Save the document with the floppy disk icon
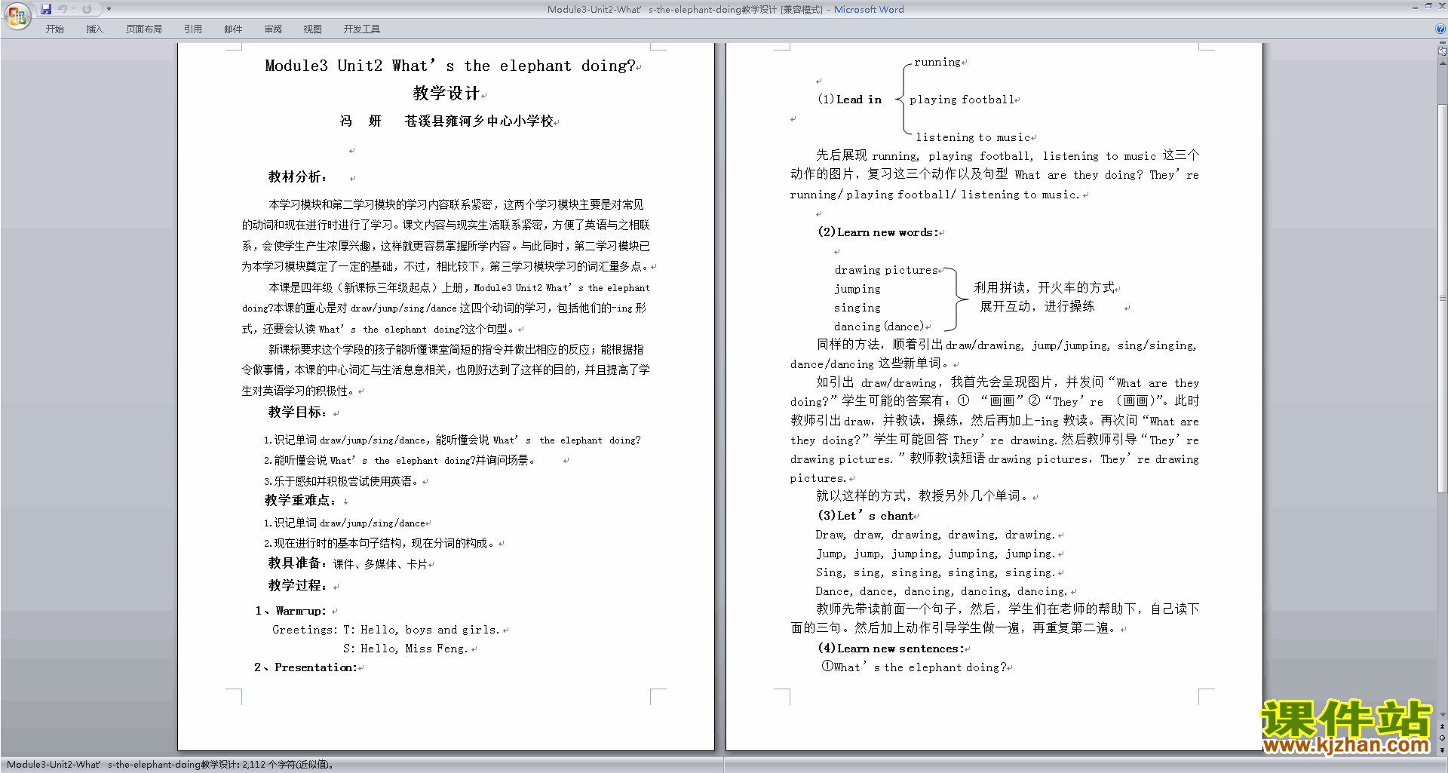1448x773 pixels. (x=46, y=9)
